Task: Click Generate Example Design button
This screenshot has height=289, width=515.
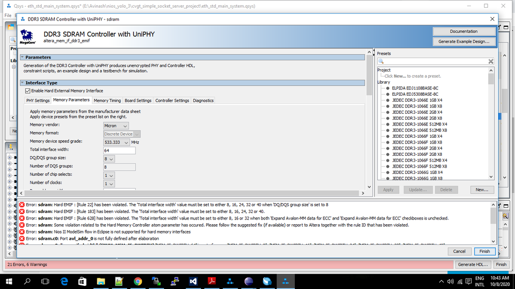Action: 464,42
